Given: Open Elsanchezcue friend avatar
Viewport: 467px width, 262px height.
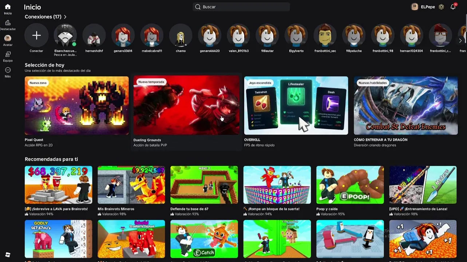Looking at the screenshot, I should (65, 35).
